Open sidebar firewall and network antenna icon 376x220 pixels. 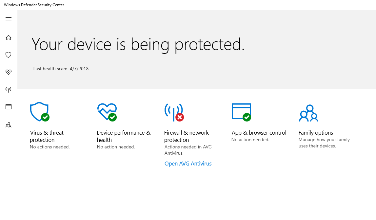click(9, 90)
